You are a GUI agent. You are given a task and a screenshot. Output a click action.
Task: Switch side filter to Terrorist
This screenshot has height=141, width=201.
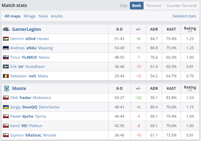pyautogui.click(x=154, y=6)
